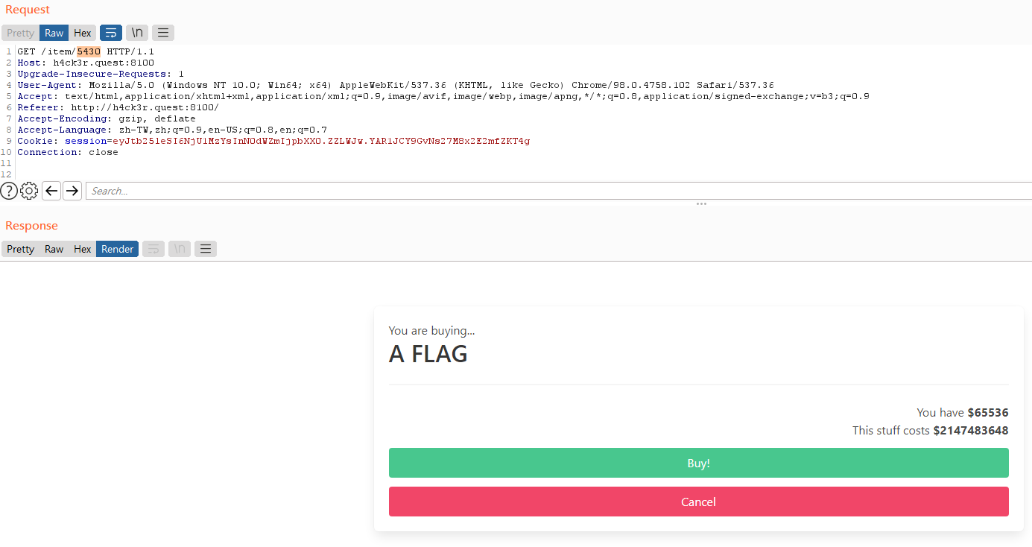The height and width of the screenshot is (547, 1032).
Task: Open search settings gear icon
Action: pos(29,191)
